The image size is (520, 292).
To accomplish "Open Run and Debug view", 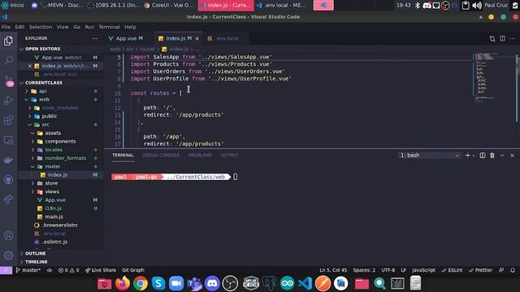I will pyautogui.click(x=8, y=101).
